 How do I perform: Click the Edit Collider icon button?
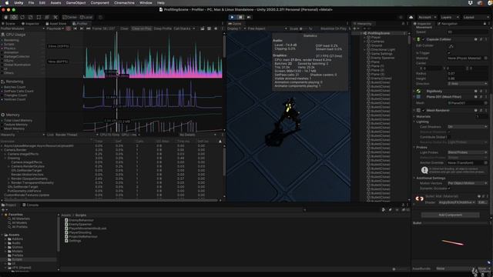coord(451,46)
